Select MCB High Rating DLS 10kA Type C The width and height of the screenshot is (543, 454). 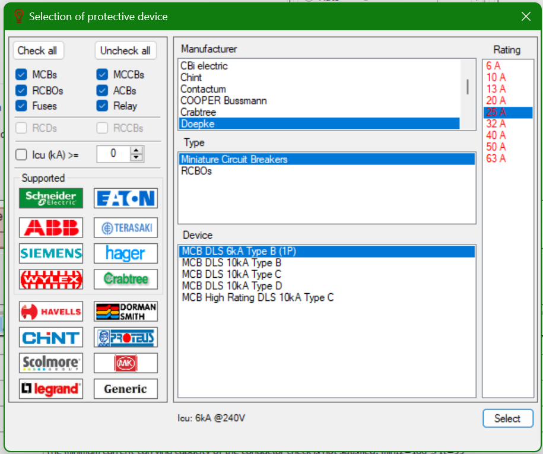point(327,297)
